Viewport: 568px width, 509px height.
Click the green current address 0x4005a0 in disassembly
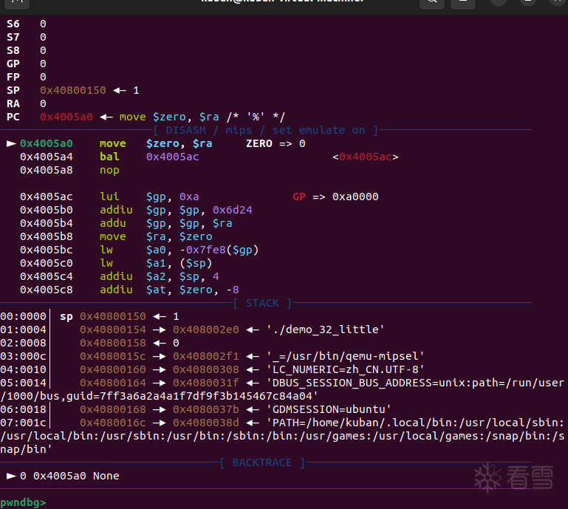click(x=47, y=143)
